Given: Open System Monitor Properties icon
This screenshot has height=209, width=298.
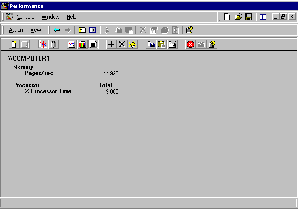Looking at the screenshot, I should pos(172,45).
